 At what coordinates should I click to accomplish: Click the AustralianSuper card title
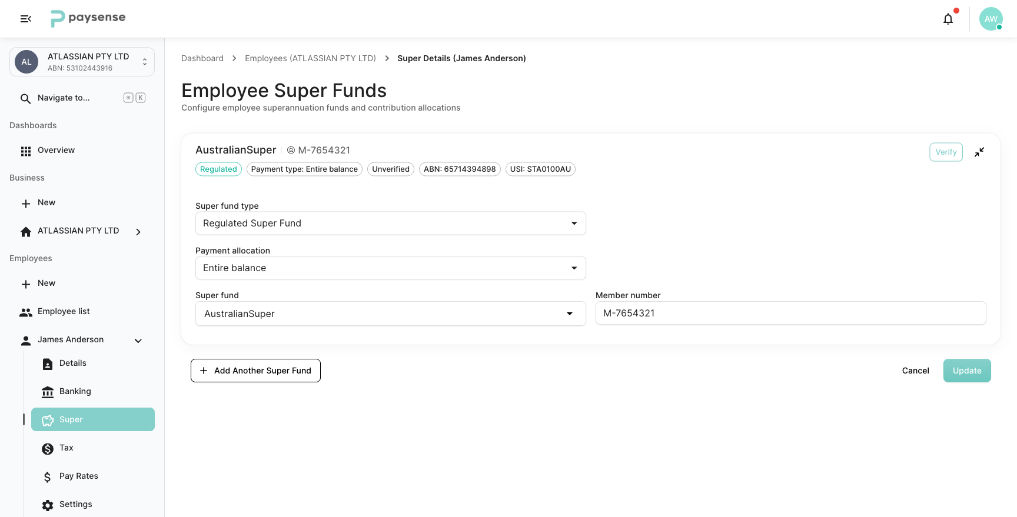click(236, 150)
